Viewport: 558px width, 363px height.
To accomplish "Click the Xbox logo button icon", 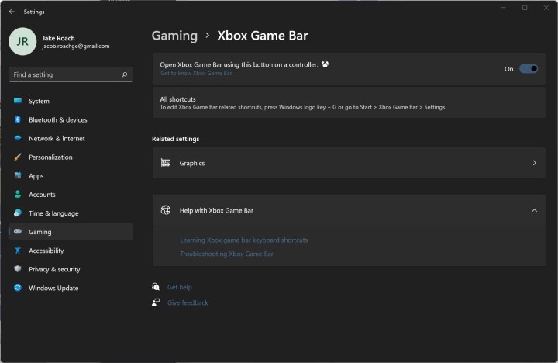I will pyautogui.click(x=325, y=64).
